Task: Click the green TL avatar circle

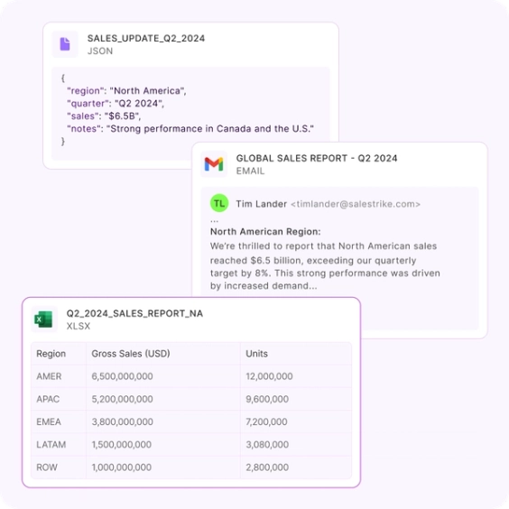Action: point(219,204)
